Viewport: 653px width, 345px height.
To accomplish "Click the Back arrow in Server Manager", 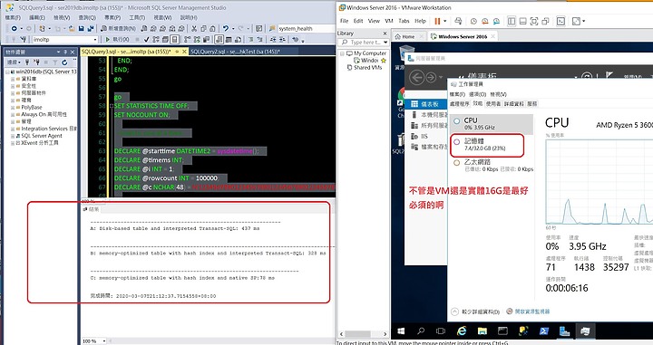I will [417, 77].
